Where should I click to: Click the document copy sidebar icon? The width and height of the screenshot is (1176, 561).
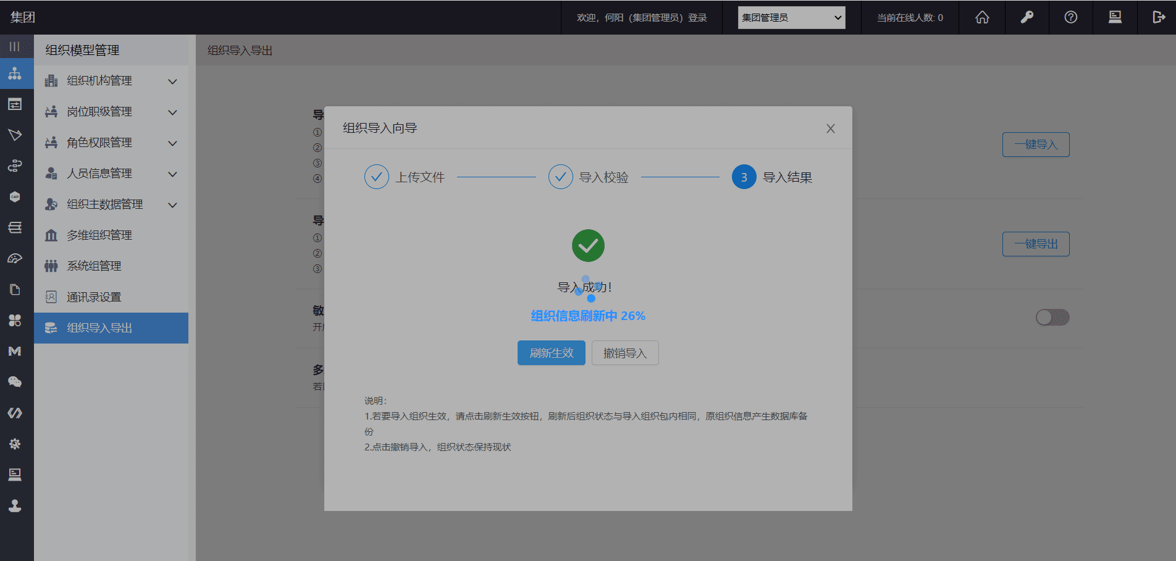click(15, 289)
